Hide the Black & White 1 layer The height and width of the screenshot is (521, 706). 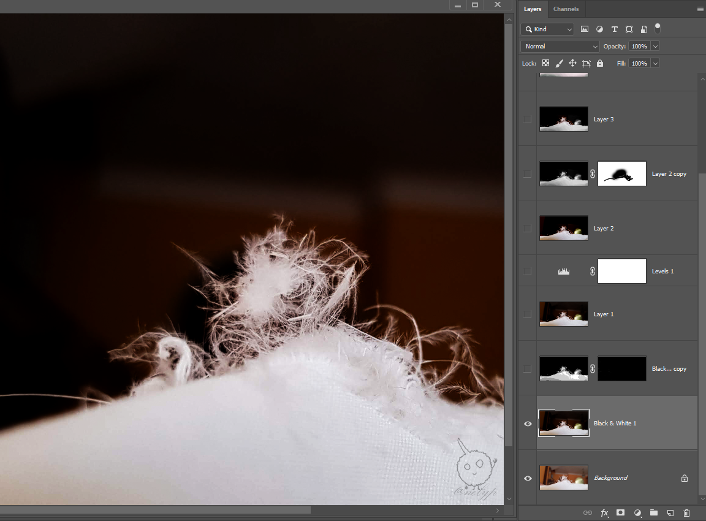pyautogui.click(x=528, y=424)
